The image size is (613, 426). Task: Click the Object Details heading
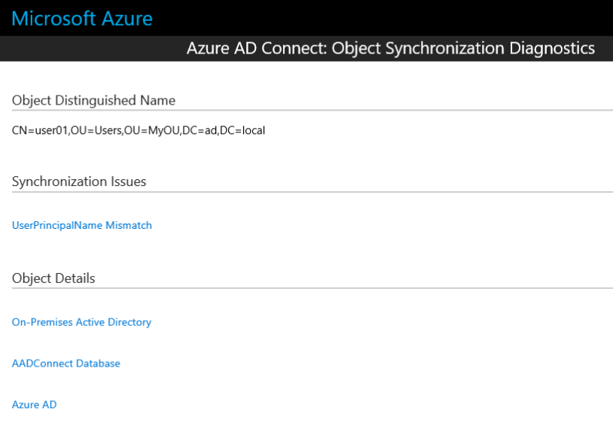point(53,278)
